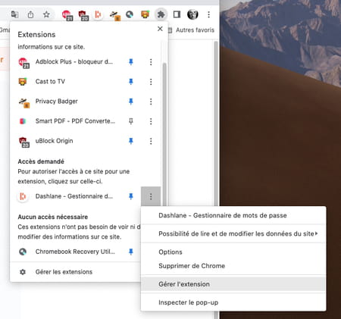The height and width of the screenshot is (319, 341).
Task: Click the Adblock Plus - bloqueur extension name
Action: click(x=74, y=62)
